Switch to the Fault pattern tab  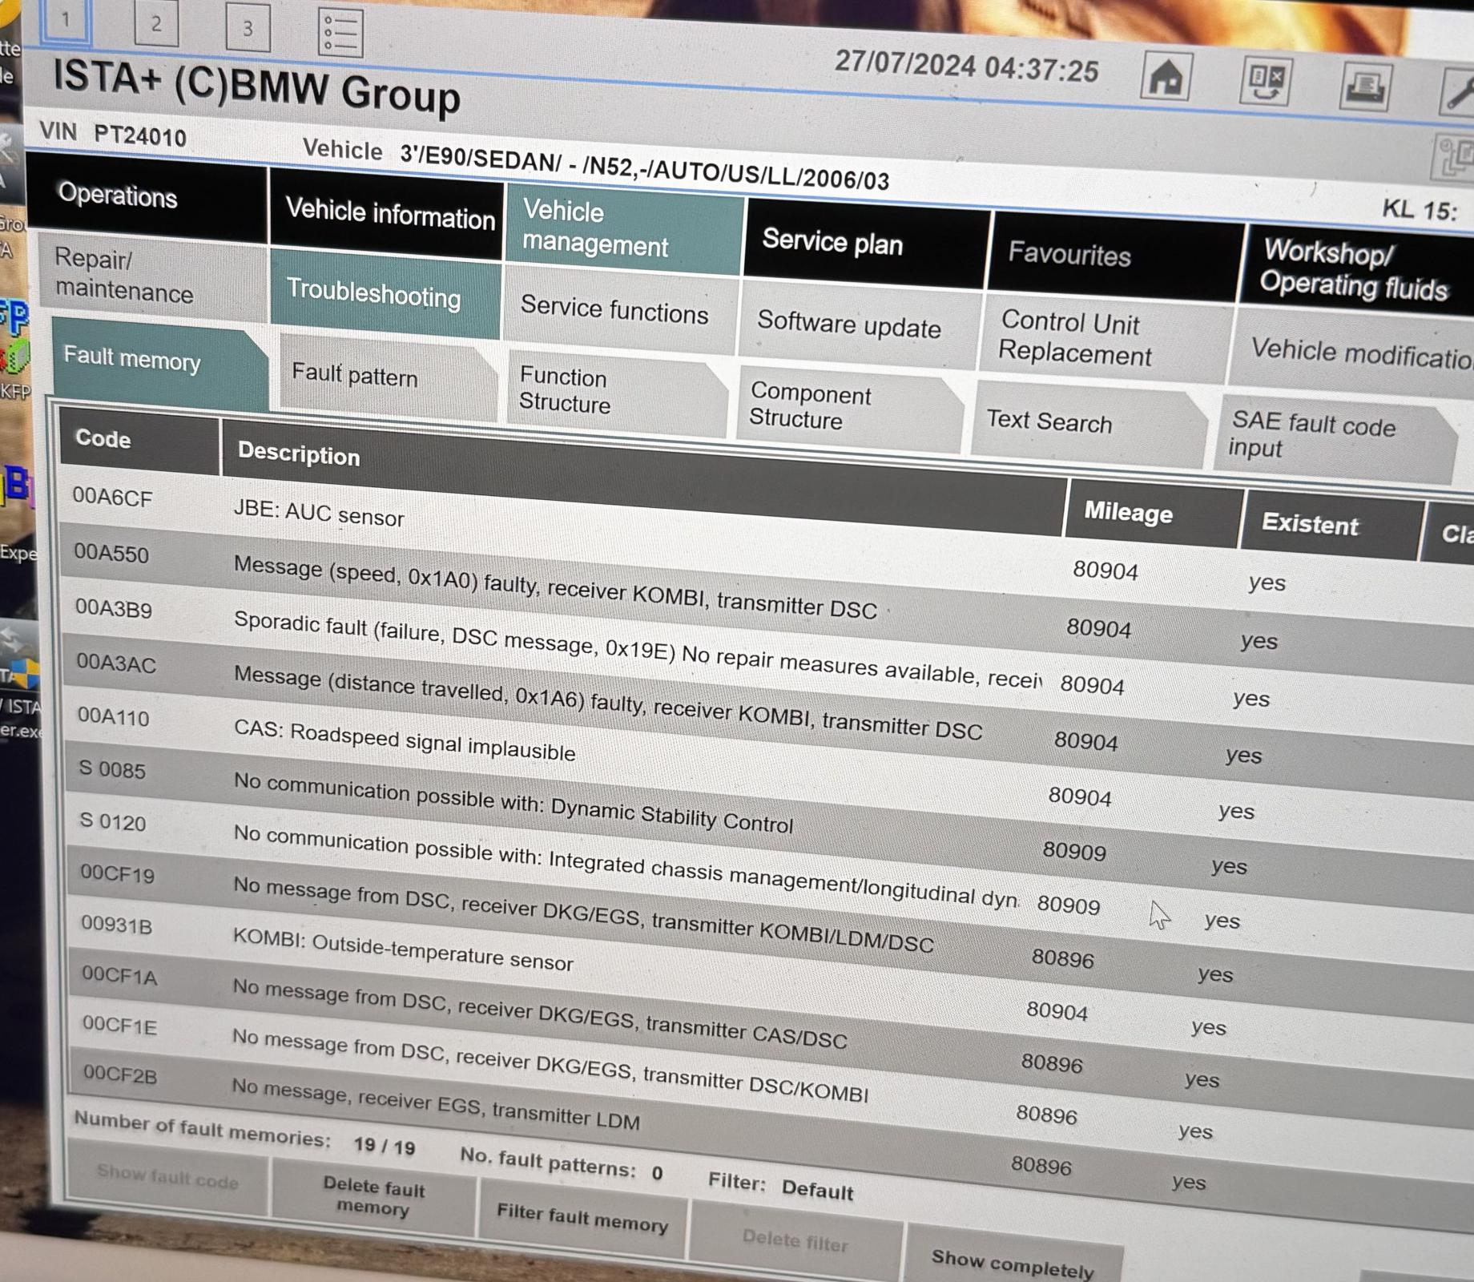coord(355,375)
